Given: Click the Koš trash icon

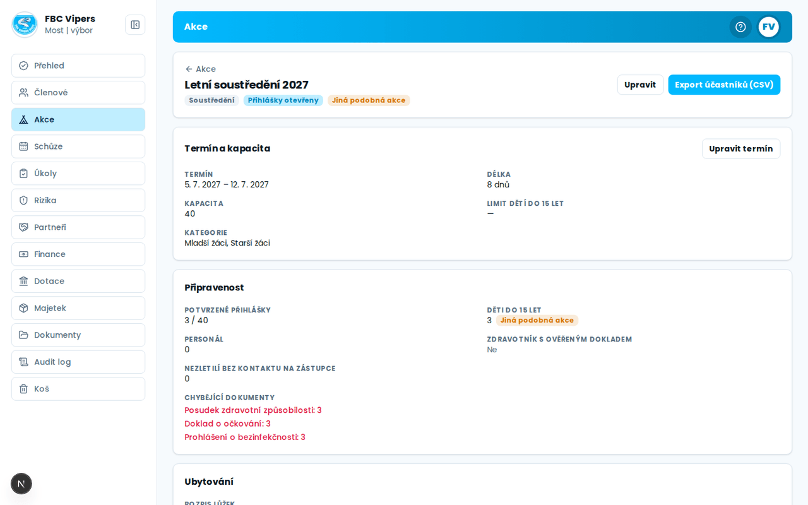Looking at the screenshot, I should [x=23, y=389].
